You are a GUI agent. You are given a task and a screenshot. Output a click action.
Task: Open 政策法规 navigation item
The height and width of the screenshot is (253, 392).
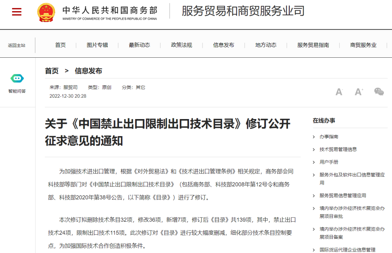[181, 45]
